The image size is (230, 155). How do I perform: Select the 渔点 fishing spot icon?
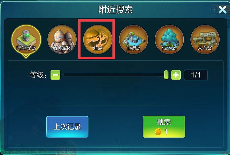click(x=98, y=40)
